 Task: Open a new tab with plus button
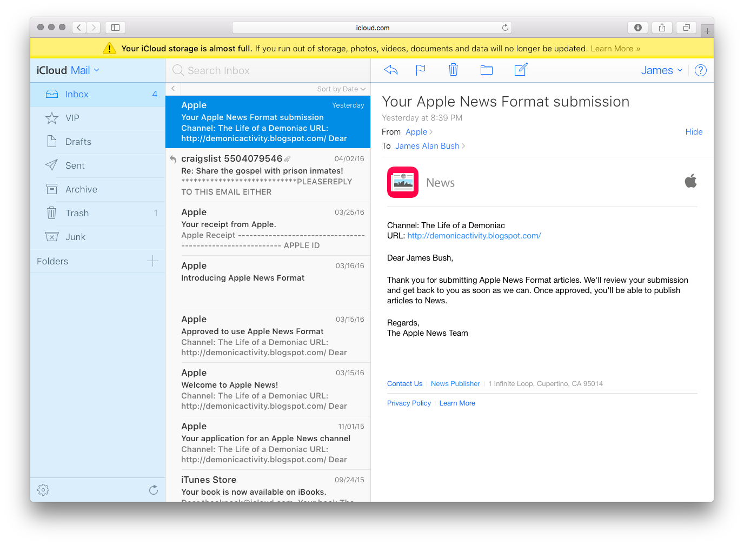(707, 31)
